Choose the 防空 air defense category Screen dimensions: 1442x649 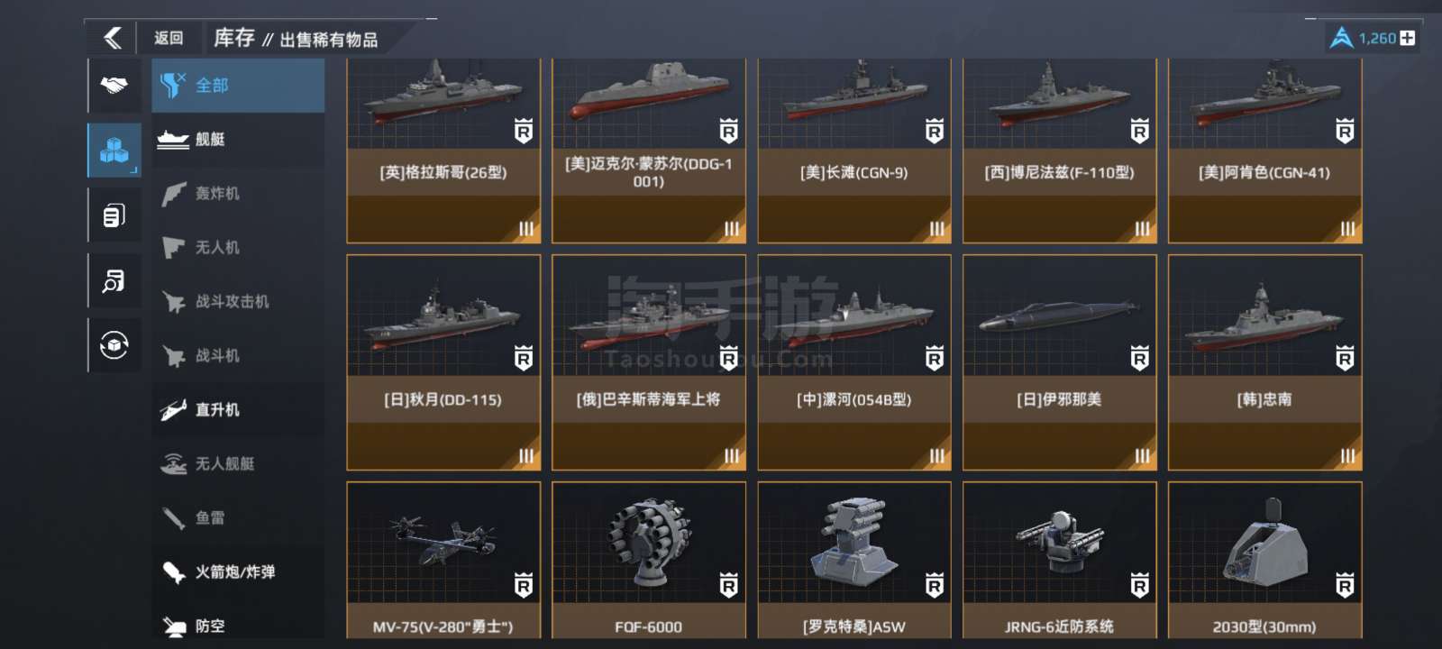click(x=238, y=625)
